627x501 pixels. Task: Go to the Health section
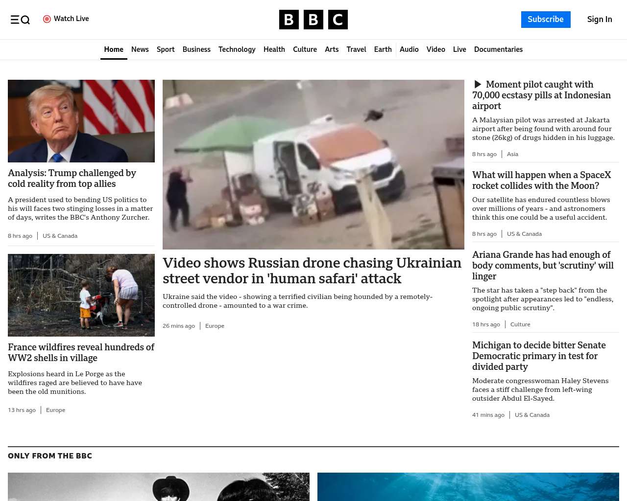pyautogui.click(x=274, y=49)
